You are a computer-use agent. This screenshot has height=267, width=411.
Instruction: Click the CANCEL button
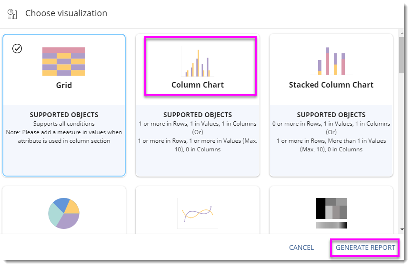[x=301, y=247]
